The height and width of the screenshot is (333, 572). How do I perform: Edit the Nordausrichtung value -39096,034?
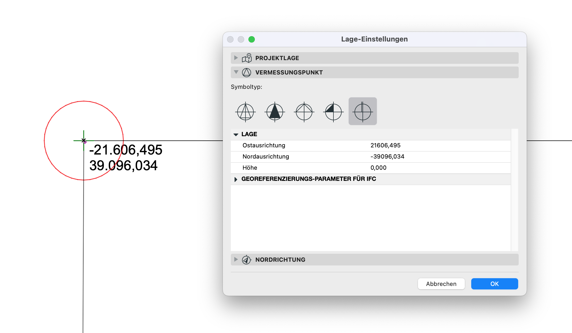pyautogui.click(x=387, y=157)
